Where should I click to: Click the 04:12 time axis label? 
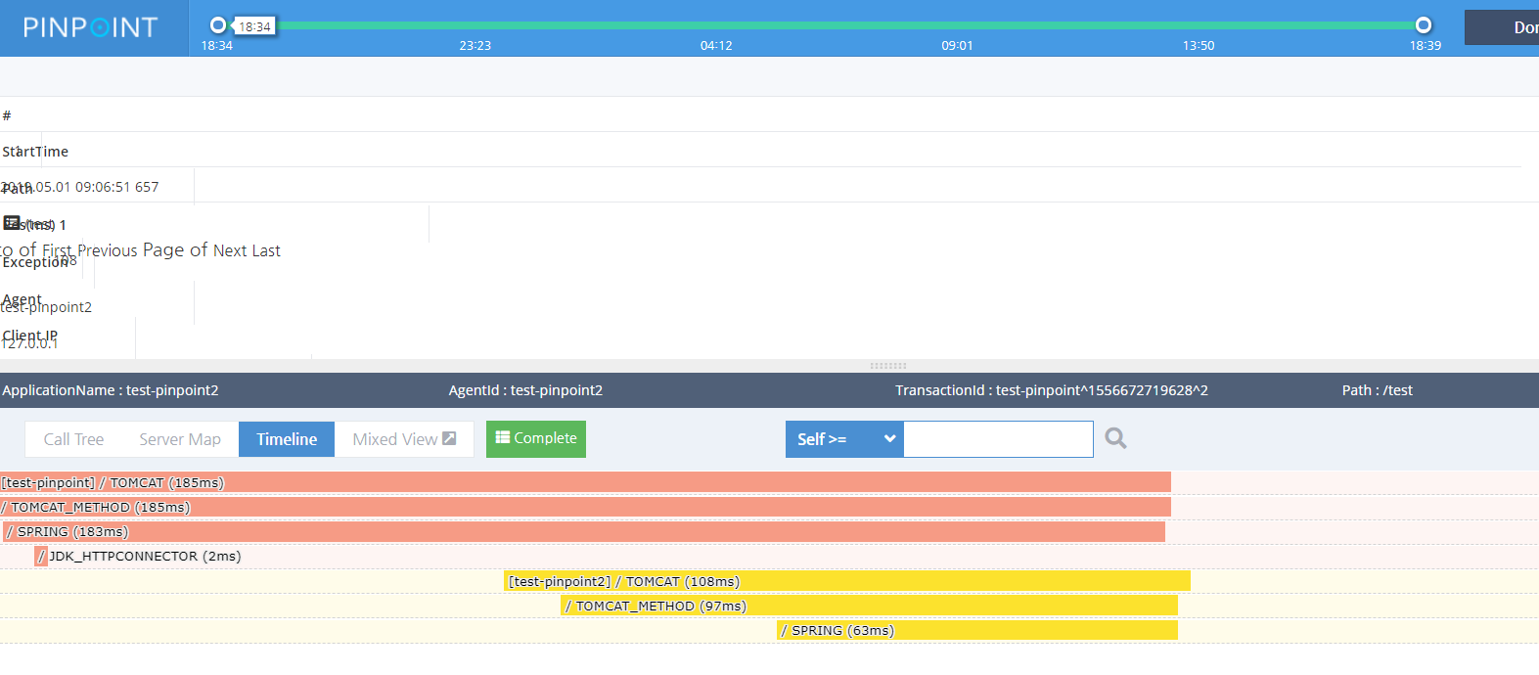tap(716, 45)
